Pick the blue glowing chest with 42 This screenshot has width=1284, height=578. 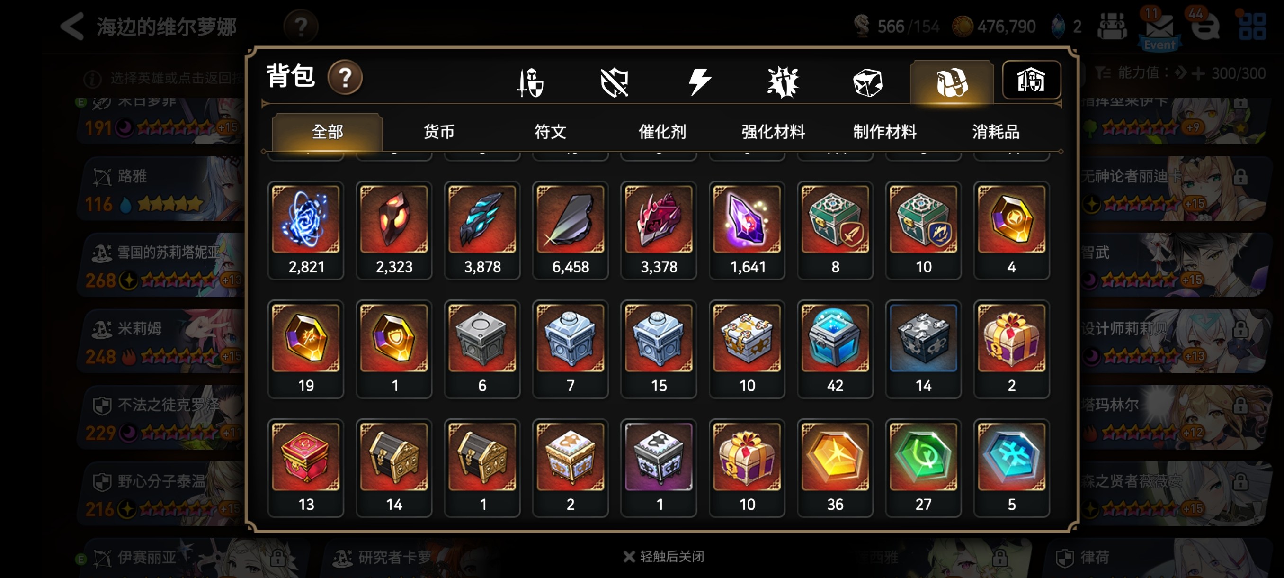(835, 349)
